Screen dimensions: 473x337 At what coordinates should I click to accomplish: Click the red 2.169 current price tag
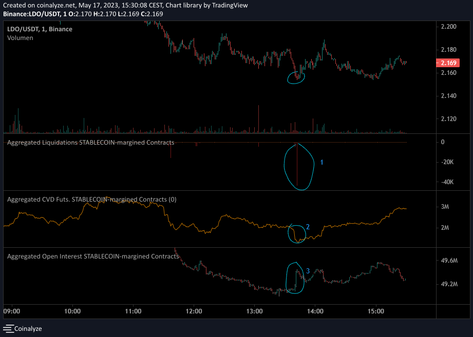(445, 63)
